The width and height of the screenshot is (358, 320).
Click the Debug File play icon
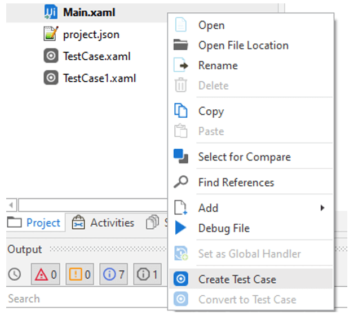pos(180,228)
